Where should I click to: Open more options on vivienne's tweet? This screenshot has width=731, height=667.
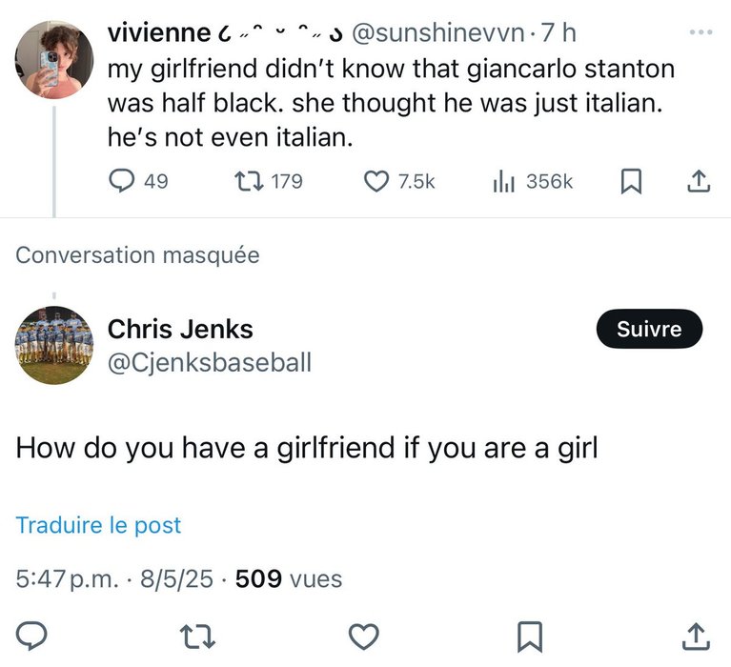701,33
